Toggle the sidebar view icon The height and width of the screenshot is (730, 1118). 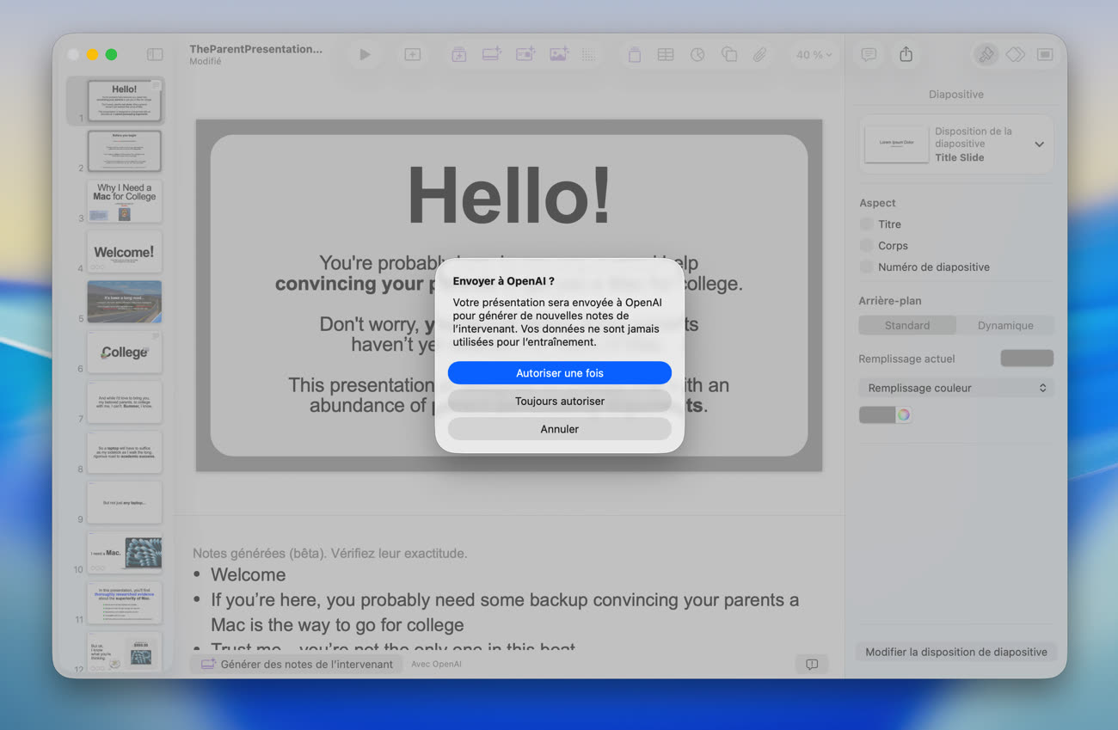point(155,54)
